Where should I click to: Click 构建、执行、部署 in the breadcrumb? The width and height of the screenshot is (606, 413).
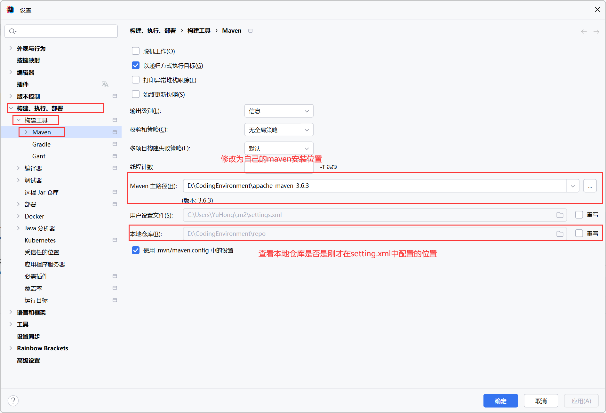point(153,31)
